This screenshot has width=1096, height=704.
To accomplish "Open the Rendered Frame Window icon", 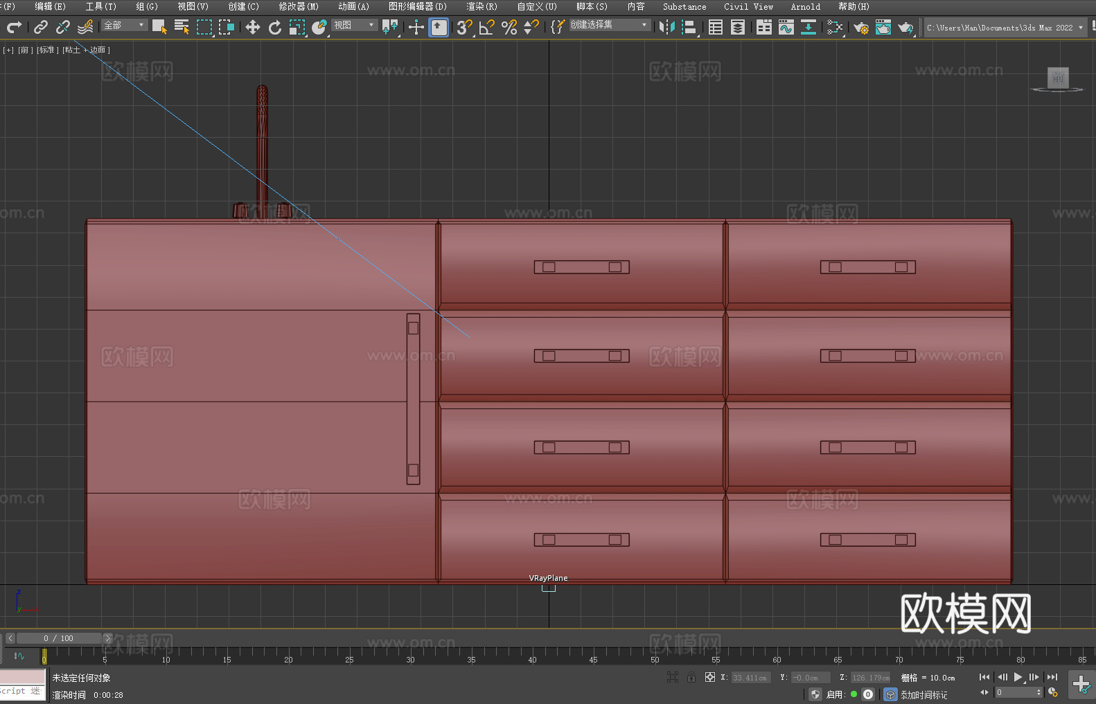I will (x=883, y=27).
